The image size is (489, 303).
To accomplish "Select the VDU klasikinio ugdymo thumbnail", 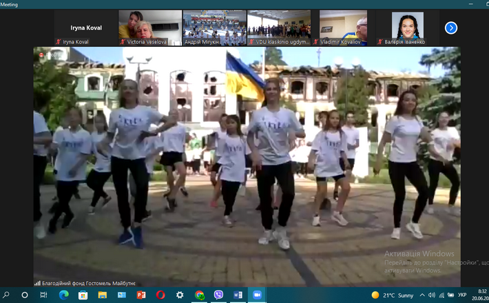I will click(x=278, y=27).
